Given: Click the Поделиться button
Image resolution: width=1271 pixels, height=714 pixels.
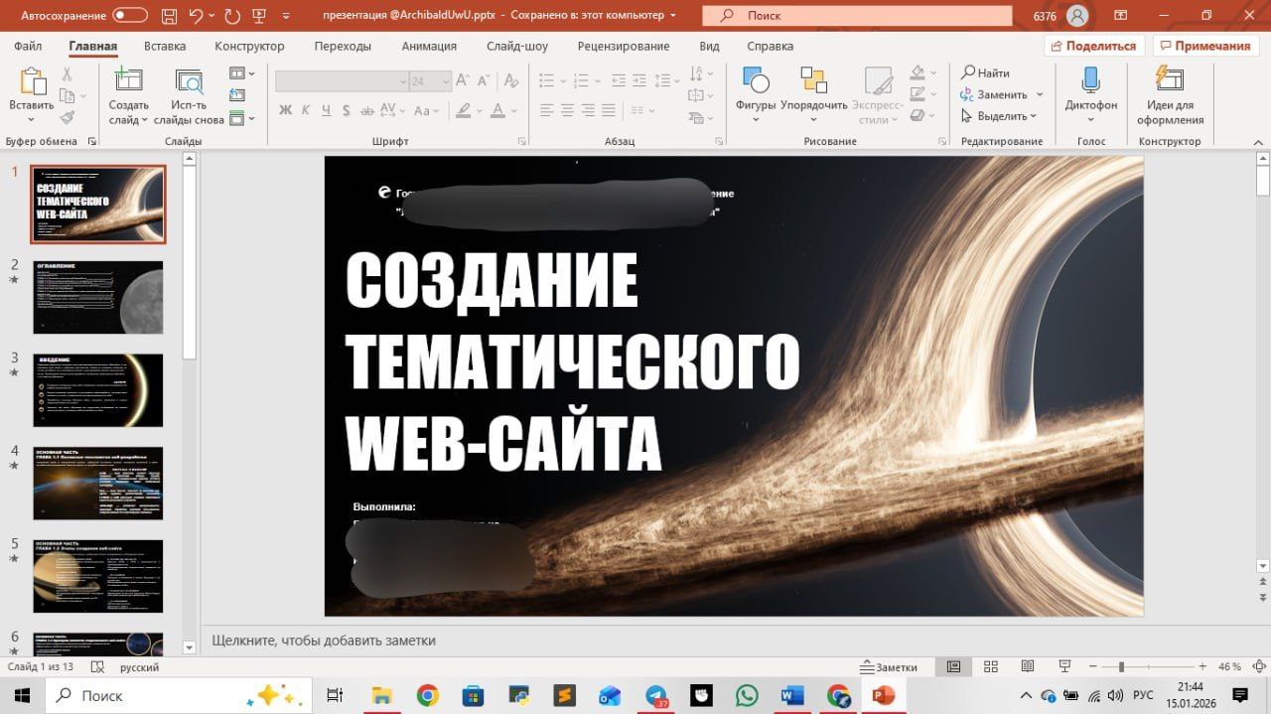Looking at the screenshot, I should 1094,46.
